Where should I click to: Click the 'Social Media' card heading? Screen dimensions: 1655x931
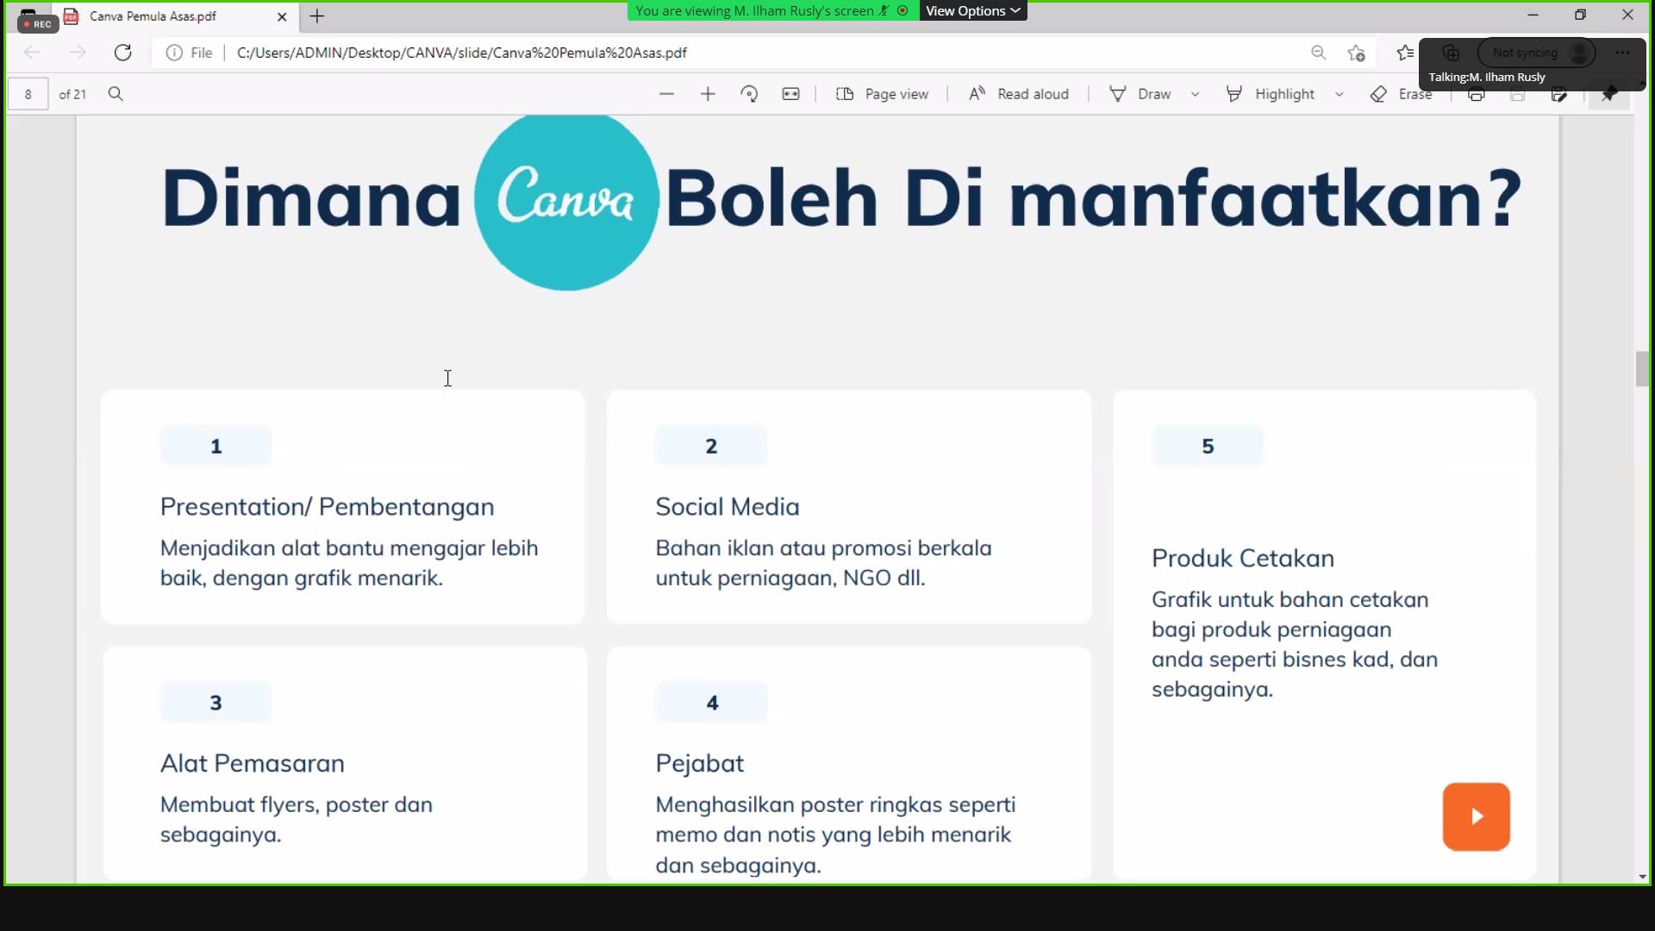click(728, 507)
